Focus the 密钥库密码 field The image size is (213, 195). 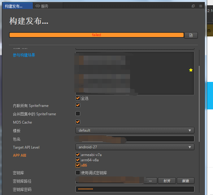point(135,189)
